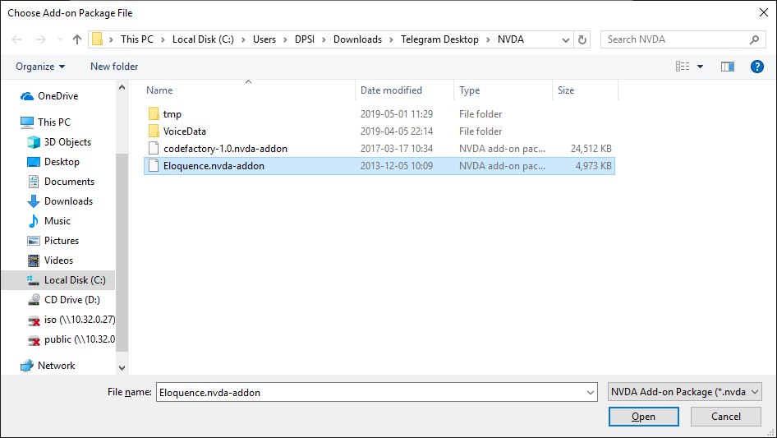Click the VoiceData folder icon
Viewport: 777px width, 438px height.
(154, 131)
